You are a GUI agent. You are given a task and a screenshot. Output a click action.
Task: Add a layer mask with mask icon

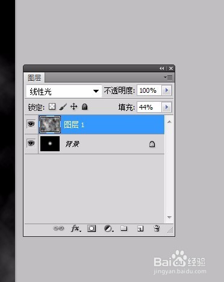[92, 228]
